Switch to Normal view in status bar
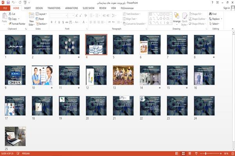The height and width of the screenshot is (156, 235). click(177, 153)
